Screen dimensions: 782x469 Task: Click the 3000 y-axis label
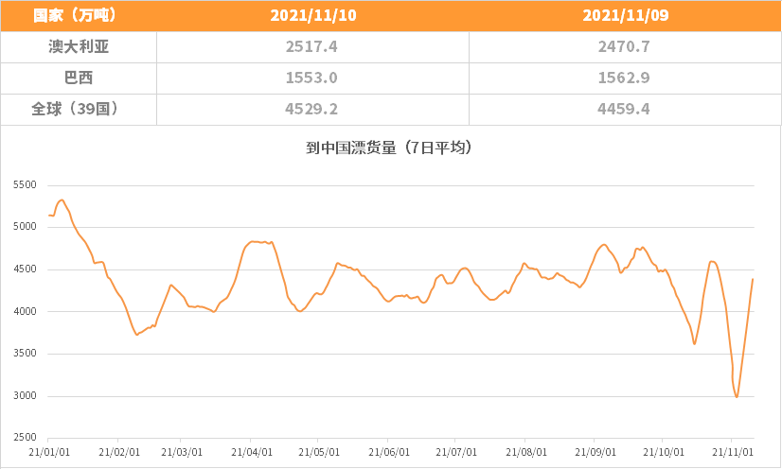pyautogui.click(x=25, y=396)
